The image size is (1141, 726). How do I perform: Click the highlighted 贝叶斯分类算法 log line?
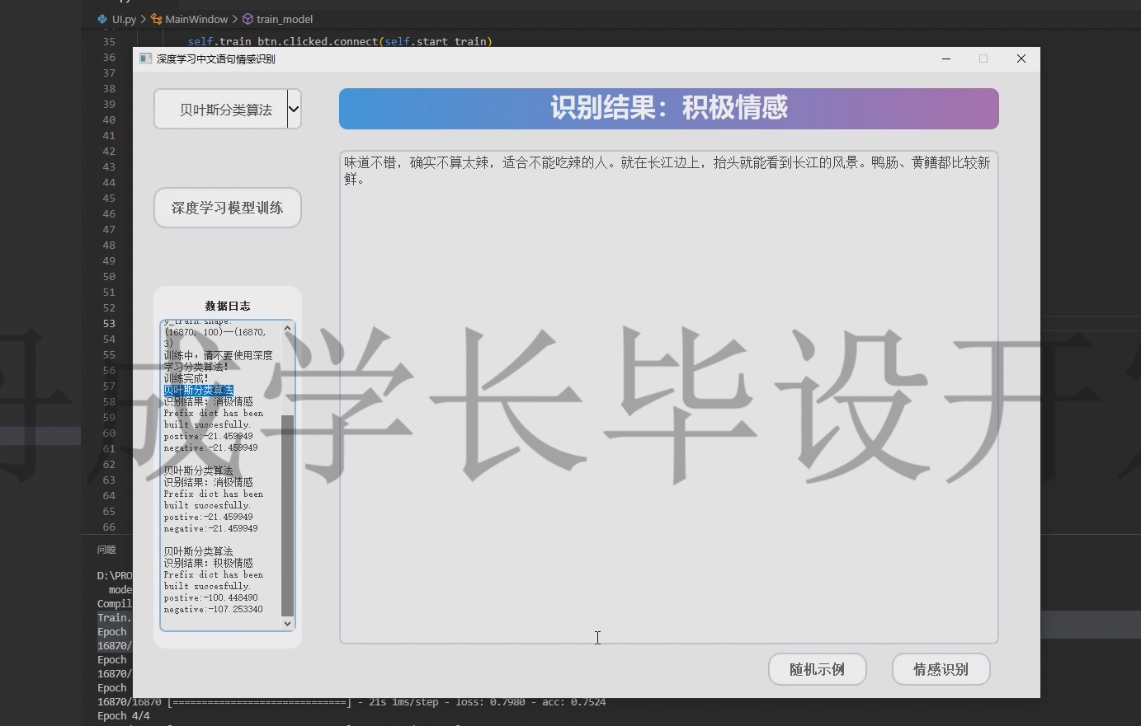198,390
